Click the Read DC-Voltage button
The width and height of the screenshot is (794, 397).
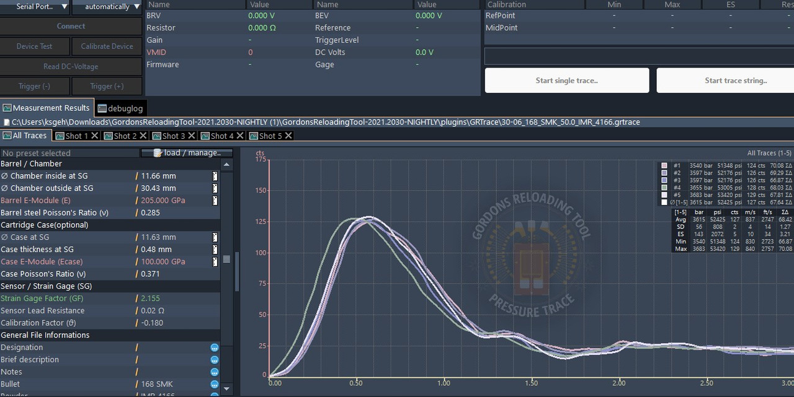coord(71,66)
